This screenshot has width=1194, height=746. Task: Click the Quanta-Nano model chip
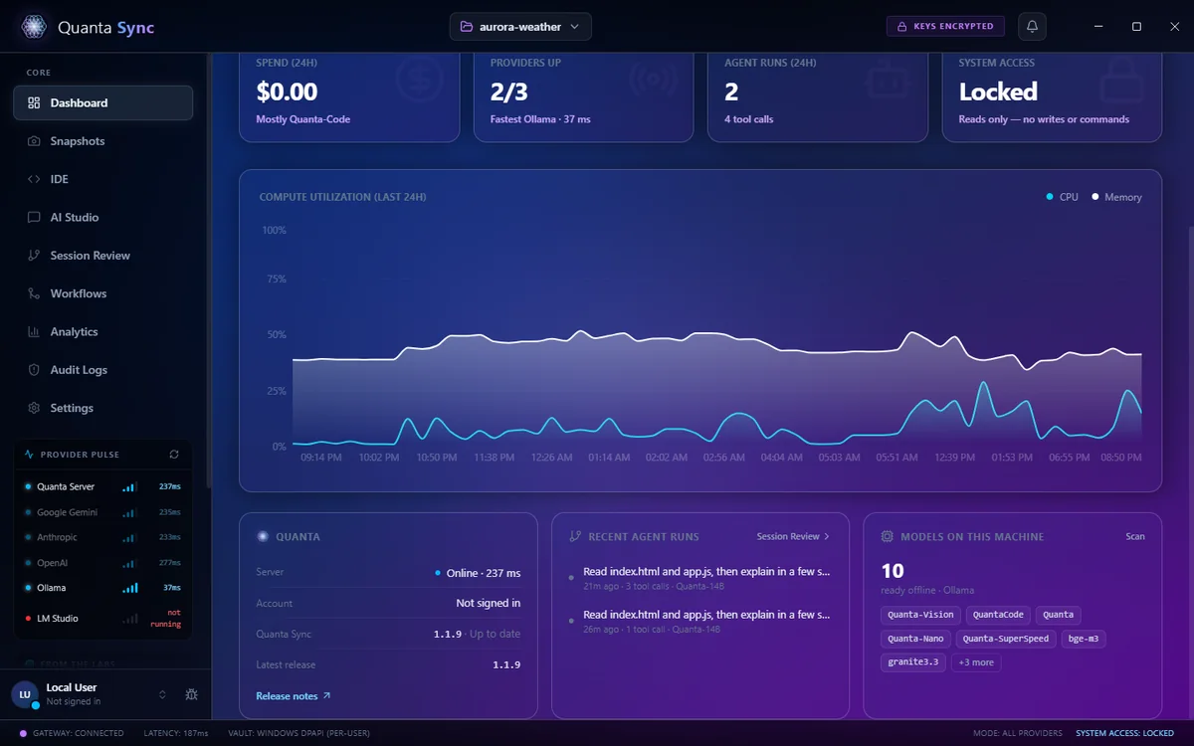pyautogui.click(x=915, y=639)
